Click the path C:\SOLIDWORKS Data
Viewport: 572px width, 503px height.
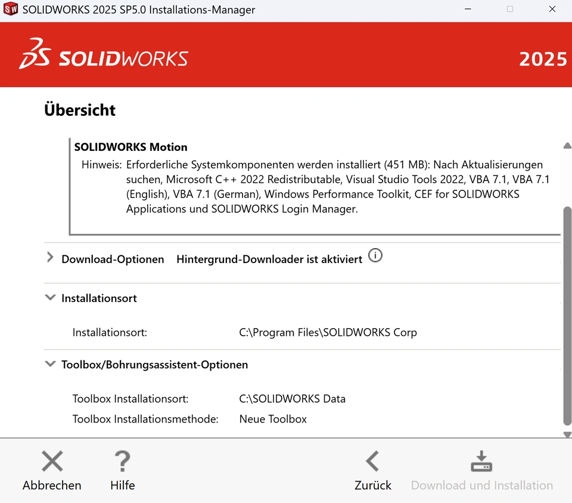click(292, 399)
